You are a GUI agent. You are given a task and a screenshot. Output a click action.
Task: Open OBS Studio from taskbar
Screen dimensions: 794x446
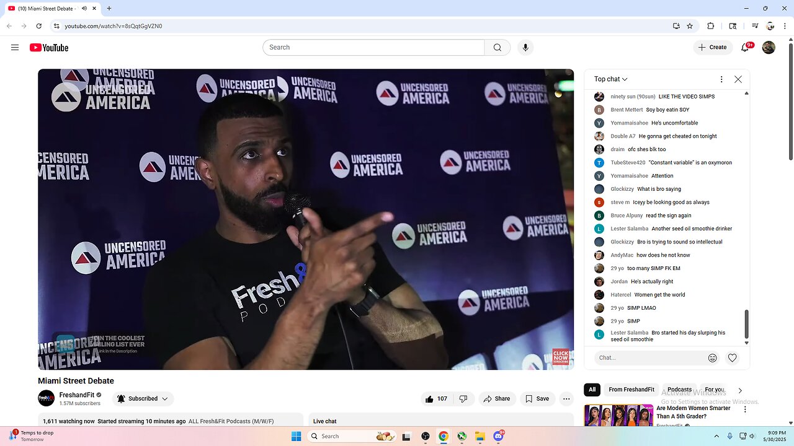pos(425,436)
